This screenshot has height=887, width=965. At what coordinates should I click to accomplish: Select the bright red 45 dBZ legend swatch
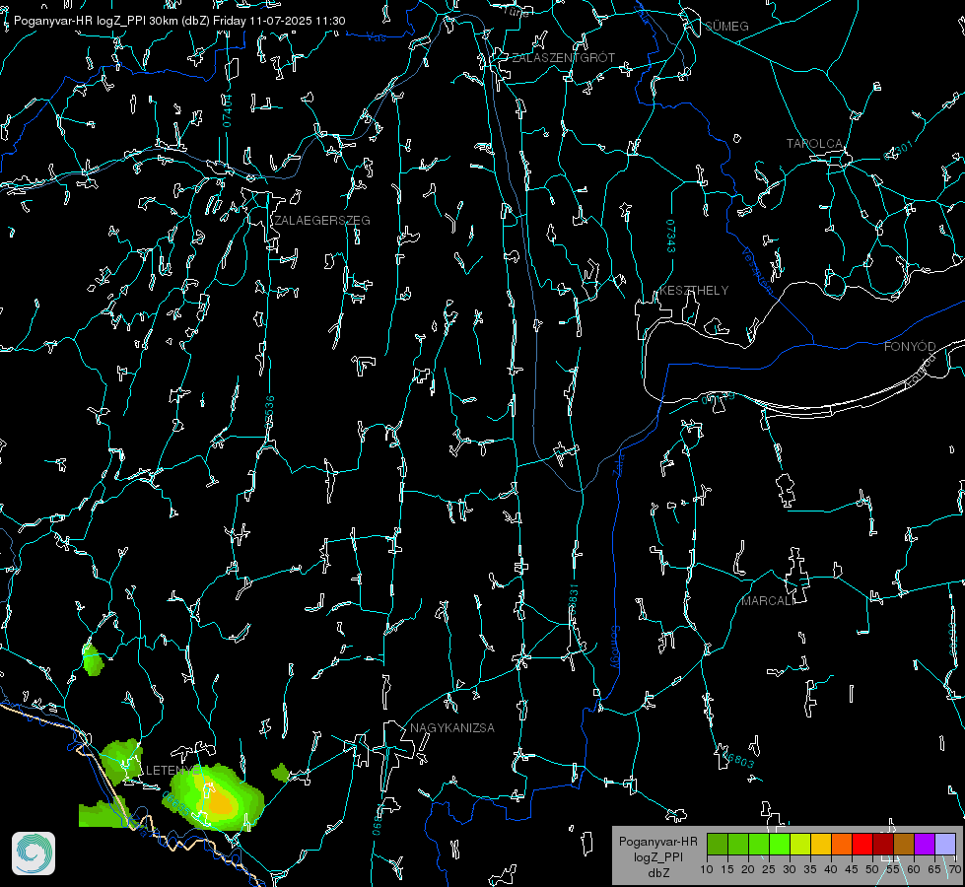click(862, 845)
